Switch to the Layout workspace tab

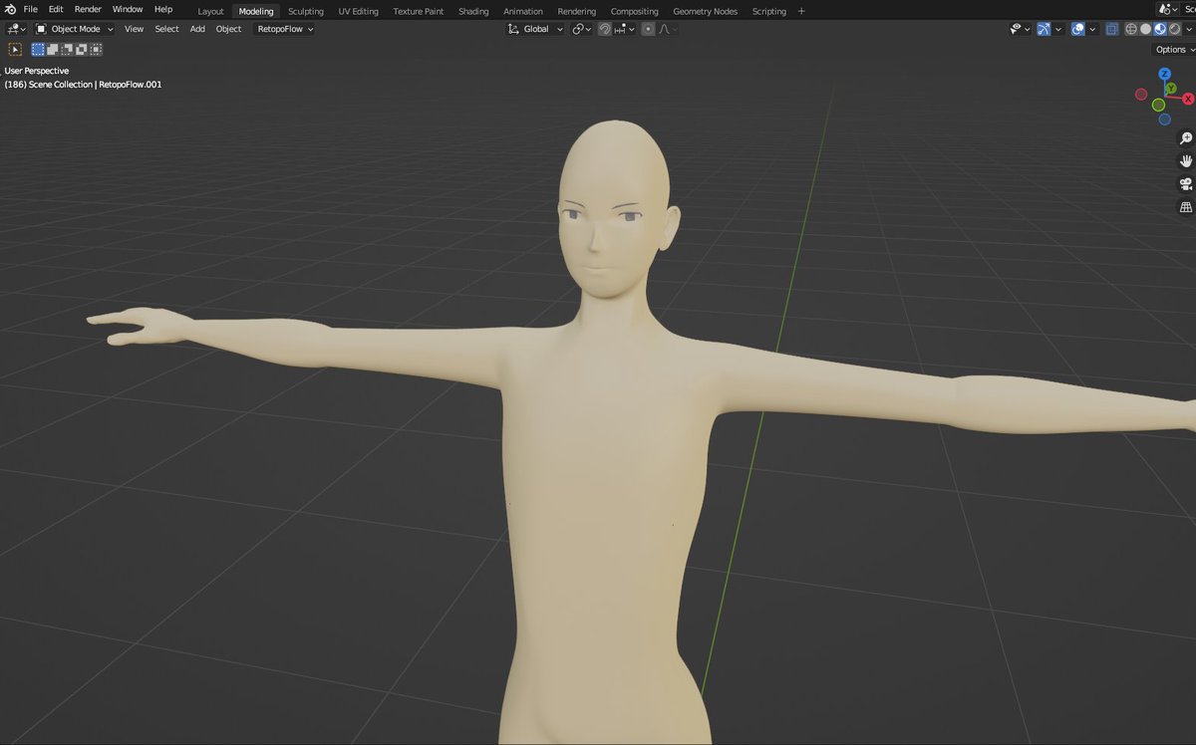pos(210,11)
